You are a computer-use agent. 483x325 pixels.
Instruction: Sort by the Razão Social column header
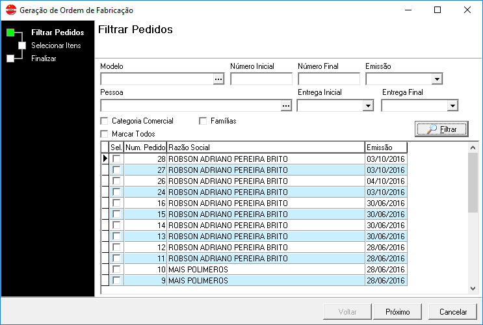[x=265, y=148]
